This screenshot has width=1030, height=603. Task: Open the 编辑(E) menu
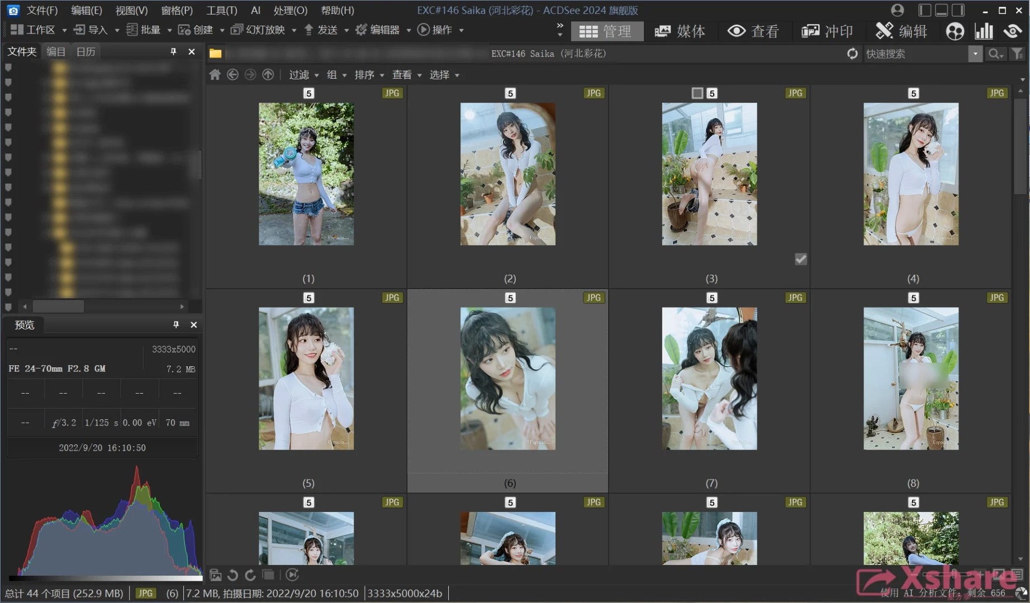pyautogui.click(x=87, y=10)
